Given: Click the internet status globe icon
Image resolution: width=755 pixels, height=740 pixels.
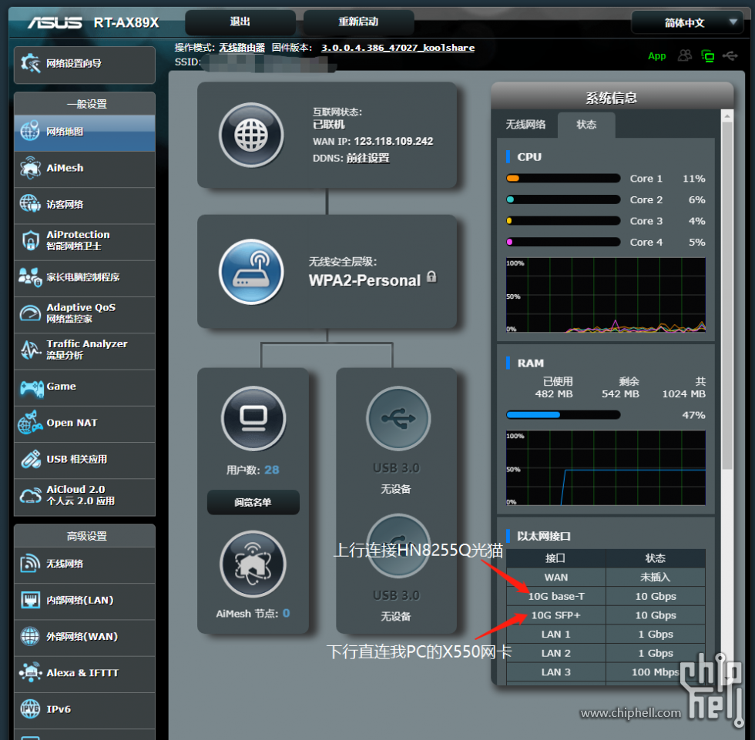Looking at the screenshot, I should pos(251,136).
